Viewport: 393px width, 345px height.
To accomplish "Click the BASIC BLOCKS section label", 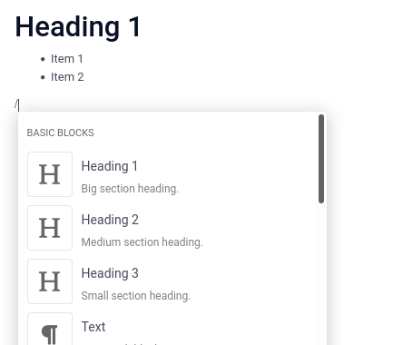I will (x=61, y=133).
